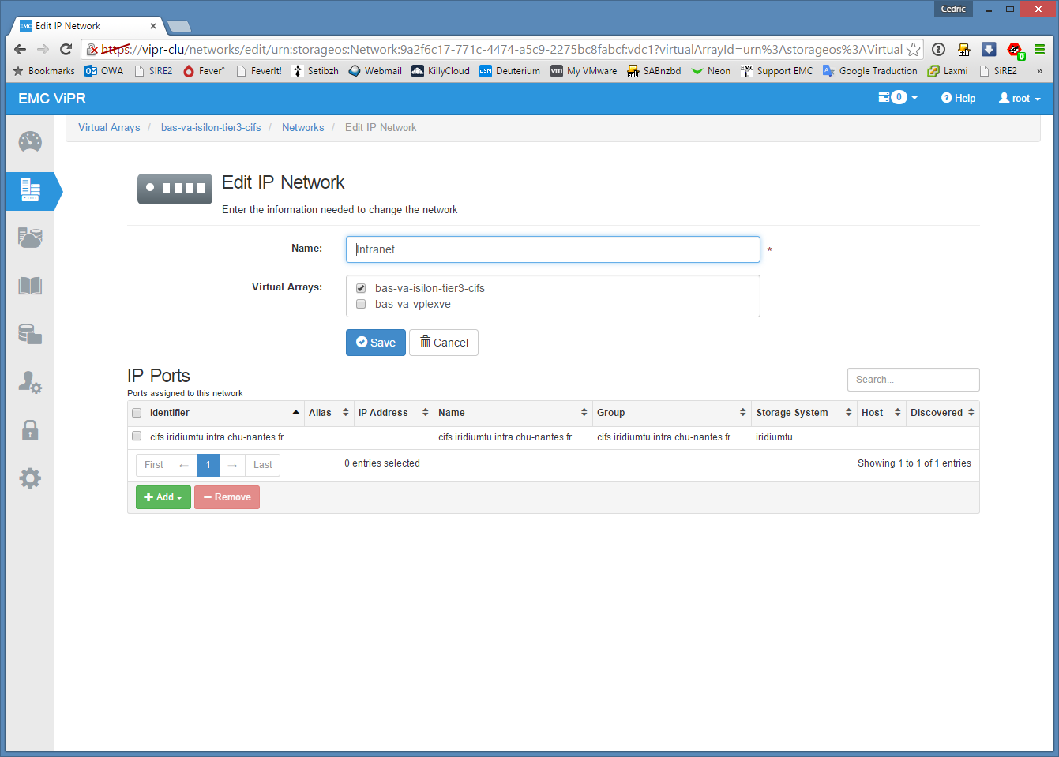Select the cifs.iridiumtu.intra.chu-nantes.fr port row checkbox
The height and width of the screenshot is (757, 1059).
(137, 437)
